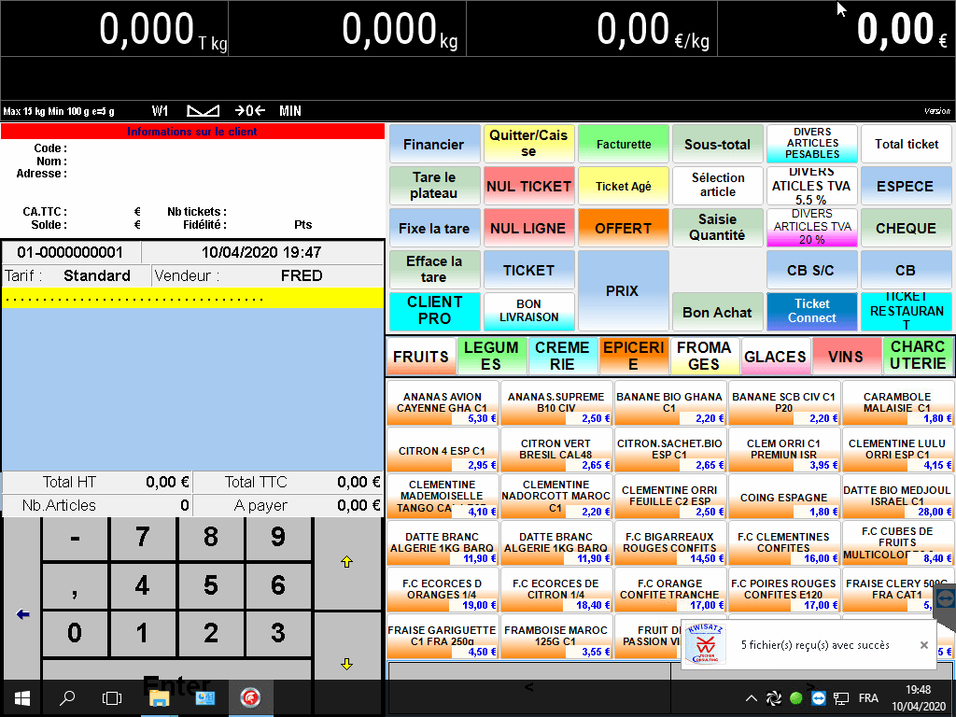Close the files received notification
The height and width of the screenshot is (717, 956).
pyautogui.click(x=923, y=645)
